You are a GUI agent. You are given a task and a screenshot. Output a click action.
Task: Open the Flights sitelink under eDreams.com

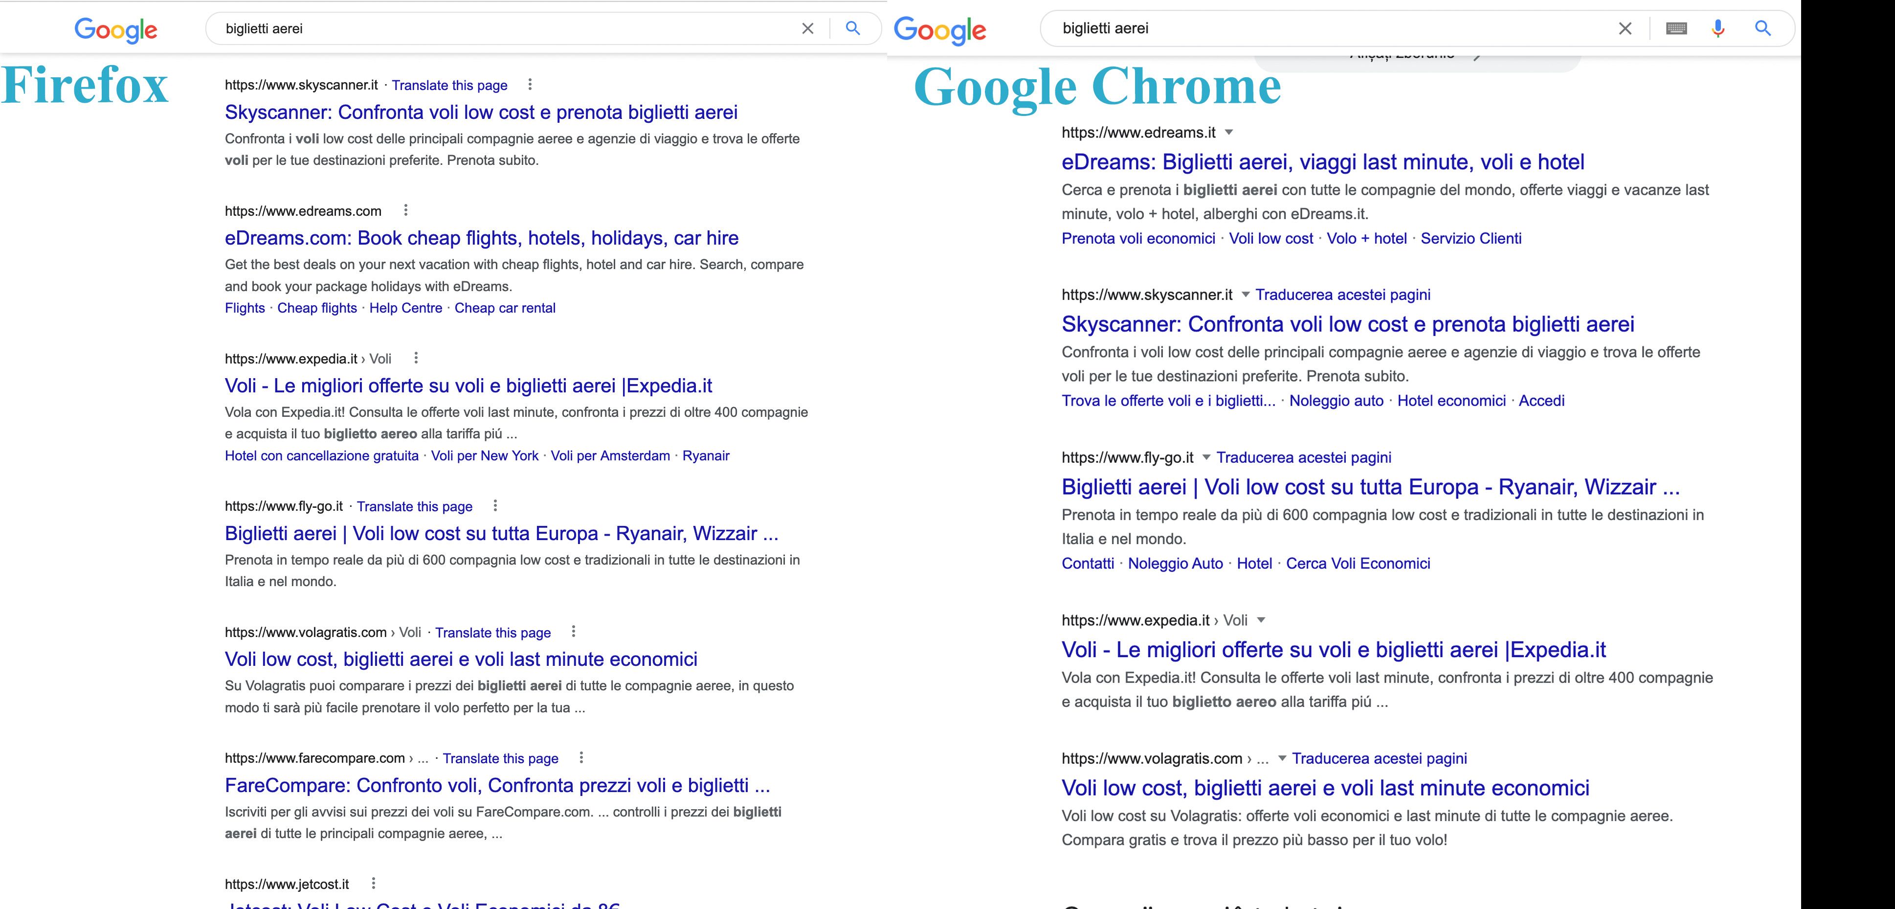pos(245,308)
